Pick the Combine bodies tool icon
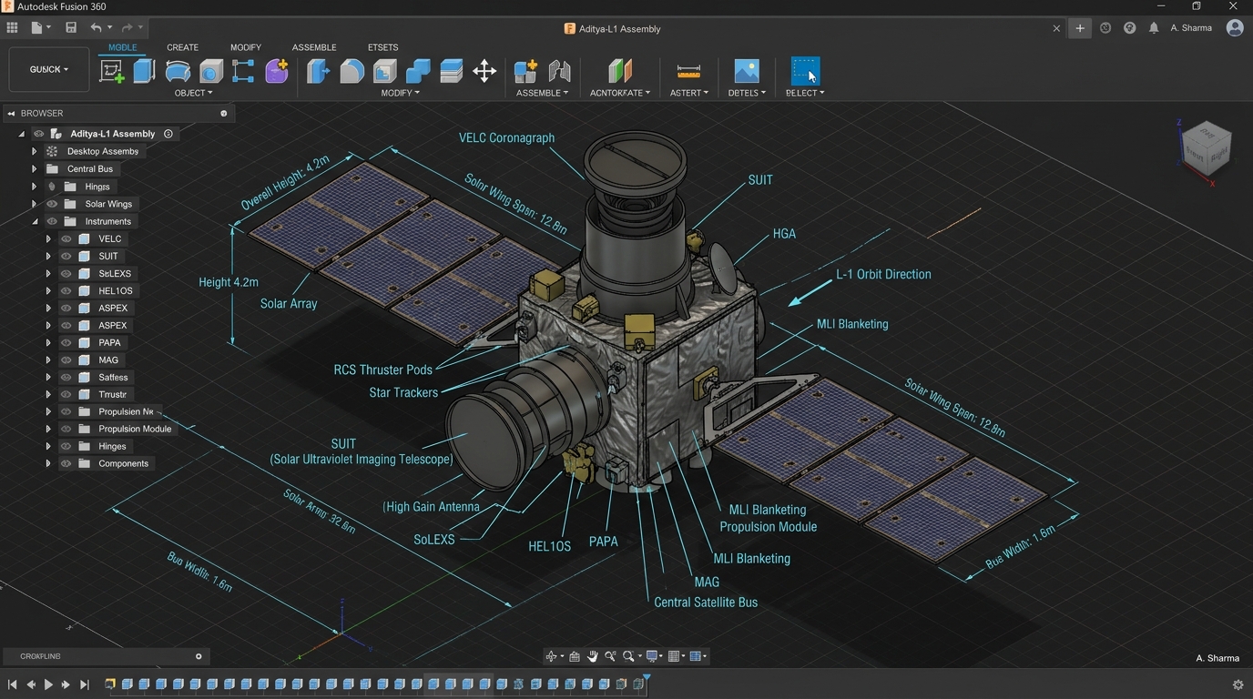 418,71
